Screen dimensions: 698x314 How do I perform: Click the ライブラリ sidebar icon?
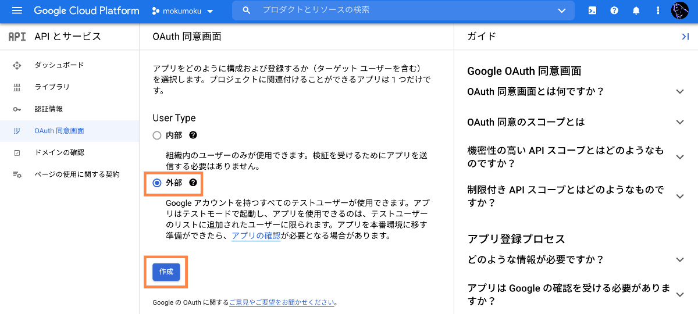(x=17, y=87)
